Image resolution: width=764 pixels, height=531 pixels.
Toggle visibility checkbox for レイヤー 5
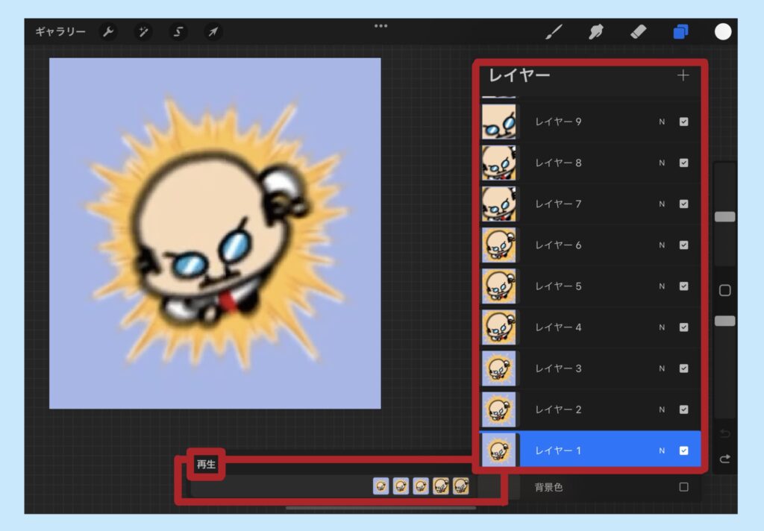coord(684,286)
